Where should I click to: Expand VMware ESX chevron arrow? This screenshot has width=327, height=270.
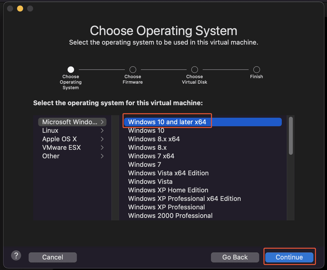pyautogui.click(x=102, y=148)
